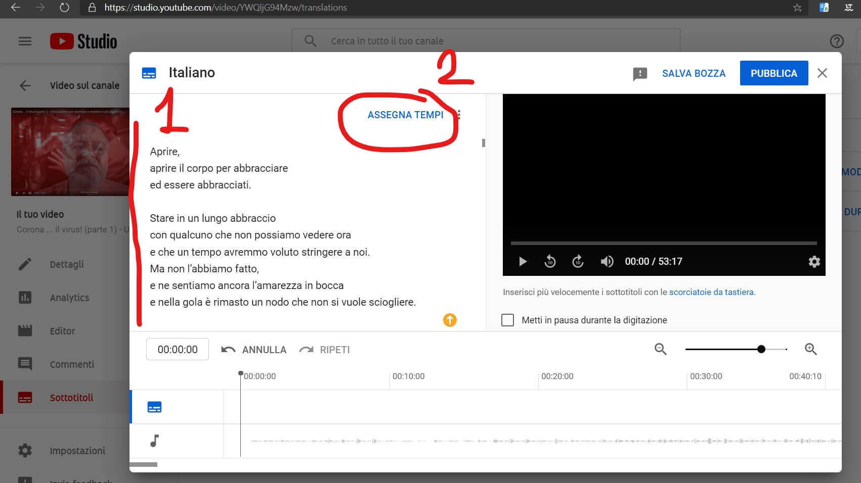This screenshot has height=483, width=861.
Task: Open the 'scorciatoie da tastiera' link
Action: point(711,292)
